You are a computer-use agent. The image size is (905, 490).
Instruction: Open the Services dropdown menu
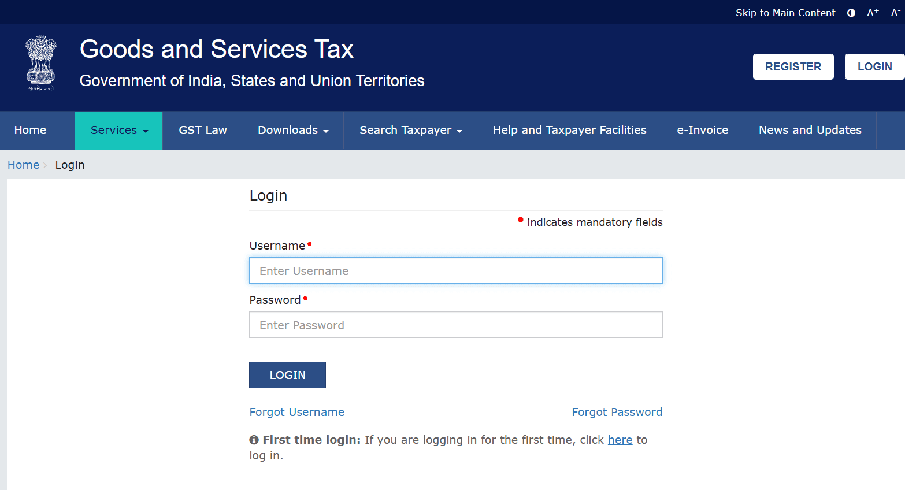(x=118, y=130)
